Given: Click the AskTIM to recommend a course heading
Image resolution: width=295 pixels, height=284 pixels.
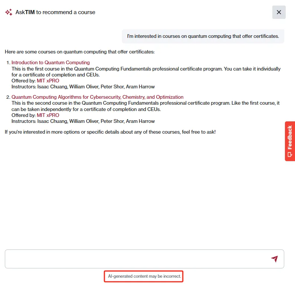Looking at the screenshot, I should tap(55, 12).
